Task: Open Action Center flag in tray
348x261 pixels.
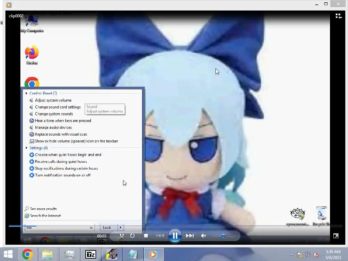Action: click(x=299, y=255)
